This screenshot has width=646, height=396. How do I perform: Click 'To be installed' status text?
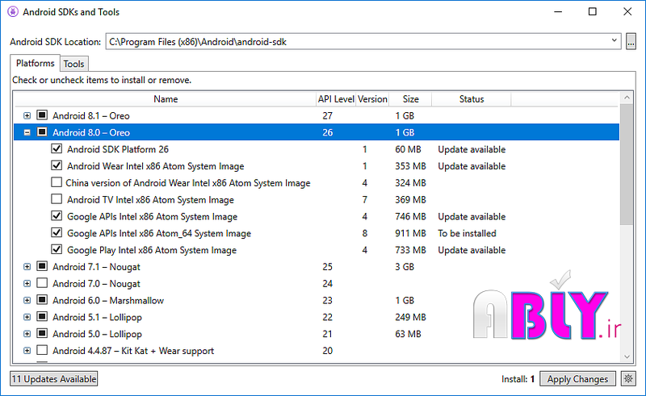[x=467, y=233]
